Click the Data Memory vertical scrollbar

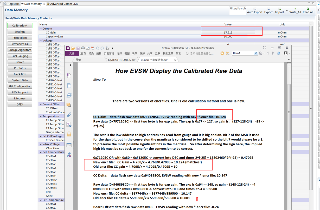pyautogui.click(x=311, y=108)
